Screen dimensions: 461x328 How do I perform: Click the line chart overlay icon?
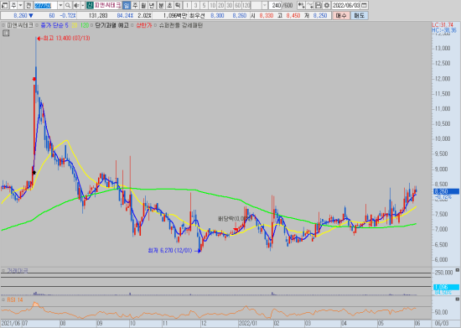310,5
